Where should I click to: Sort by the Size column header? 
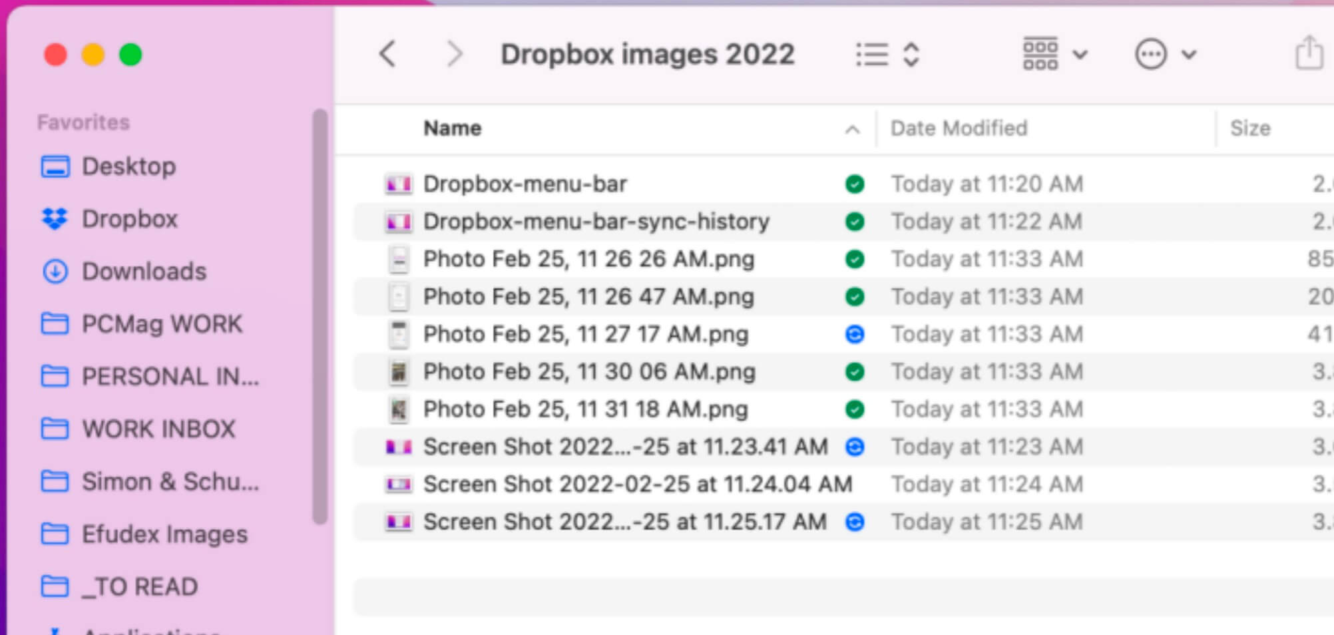coord(1250,128)
